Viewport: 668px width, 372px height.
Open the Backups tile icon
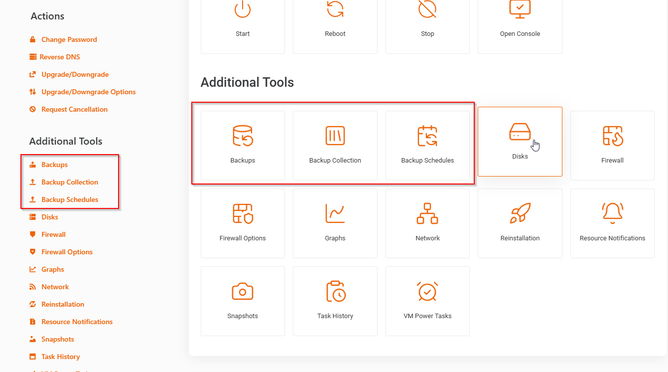pos(243,136)
